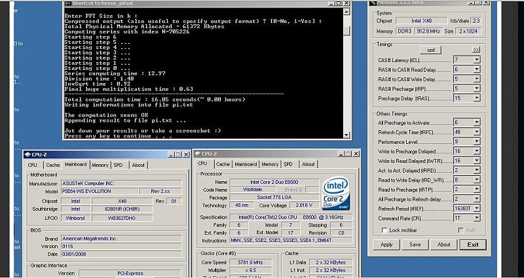Click the Code Name field Wolfdale
Image resolution: width=524 pixels, height=278 pixels.
[x=252, y=190]
